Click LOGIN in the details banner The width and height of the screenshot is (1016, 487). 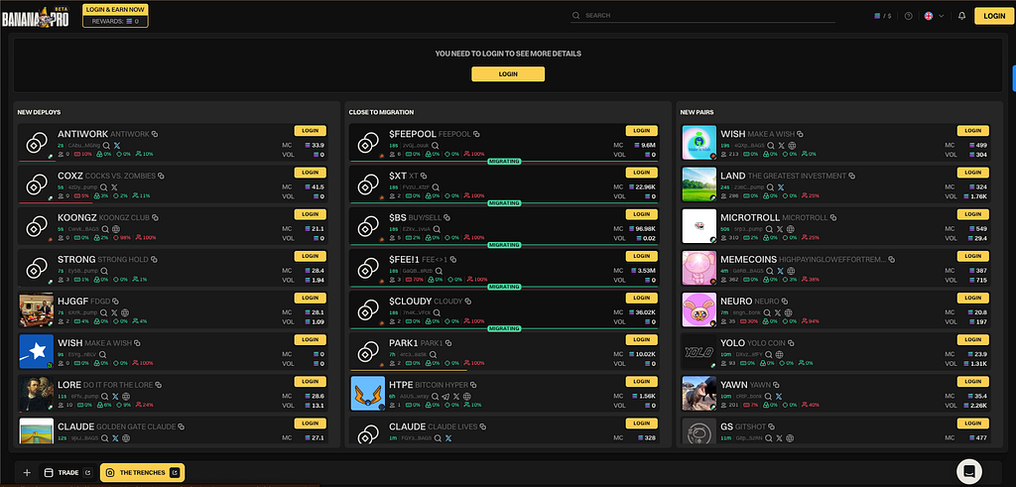(x=508, y=73)
